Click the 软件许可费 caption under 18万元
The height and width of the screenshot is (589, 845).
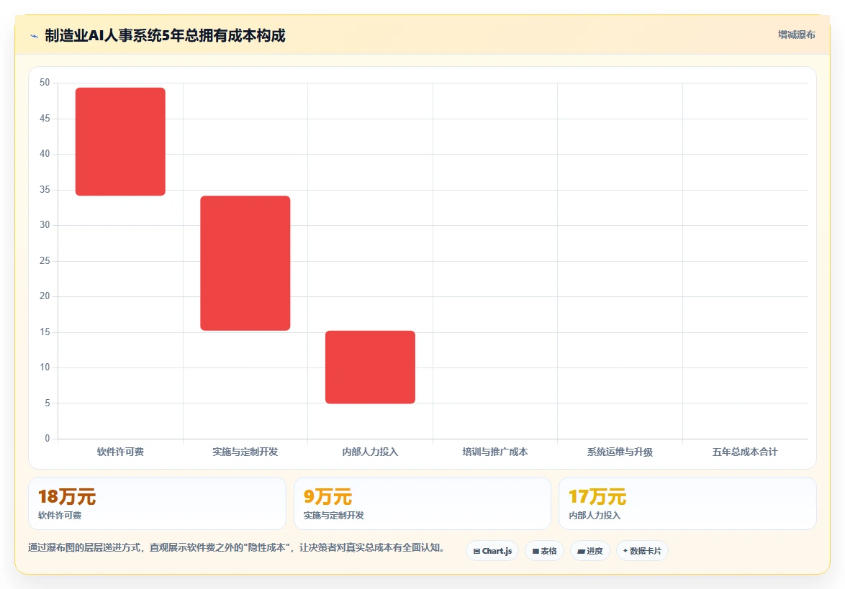(60, 515)
